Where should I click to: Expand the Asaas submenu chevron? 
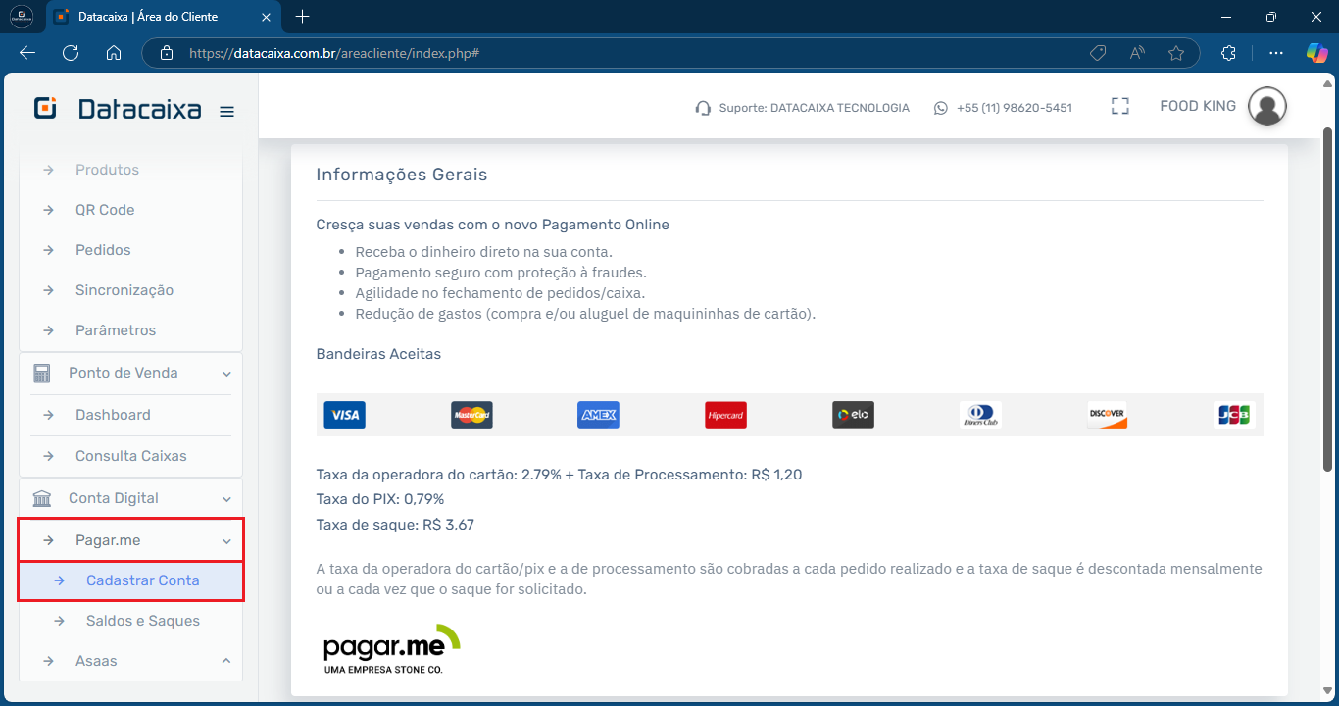pos(226,661)
